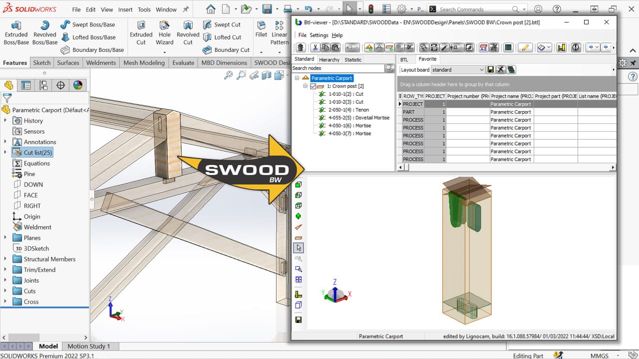
Task: Collapse the Crown post [2] node
Action: click(x=306, y=86)
